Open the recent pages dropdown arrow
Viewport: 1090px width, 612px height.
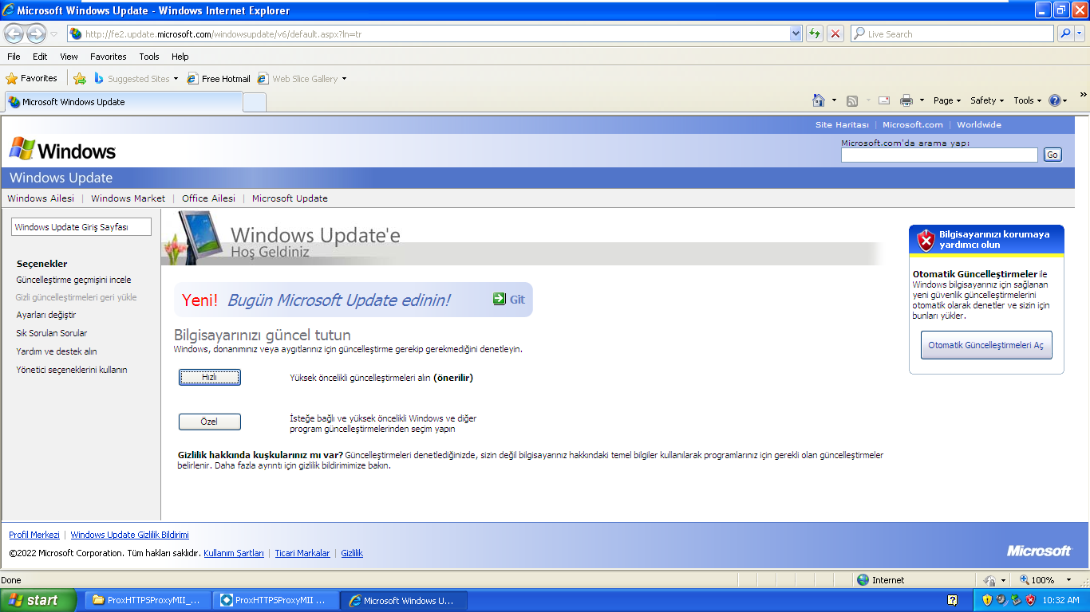tap(53, 34)
